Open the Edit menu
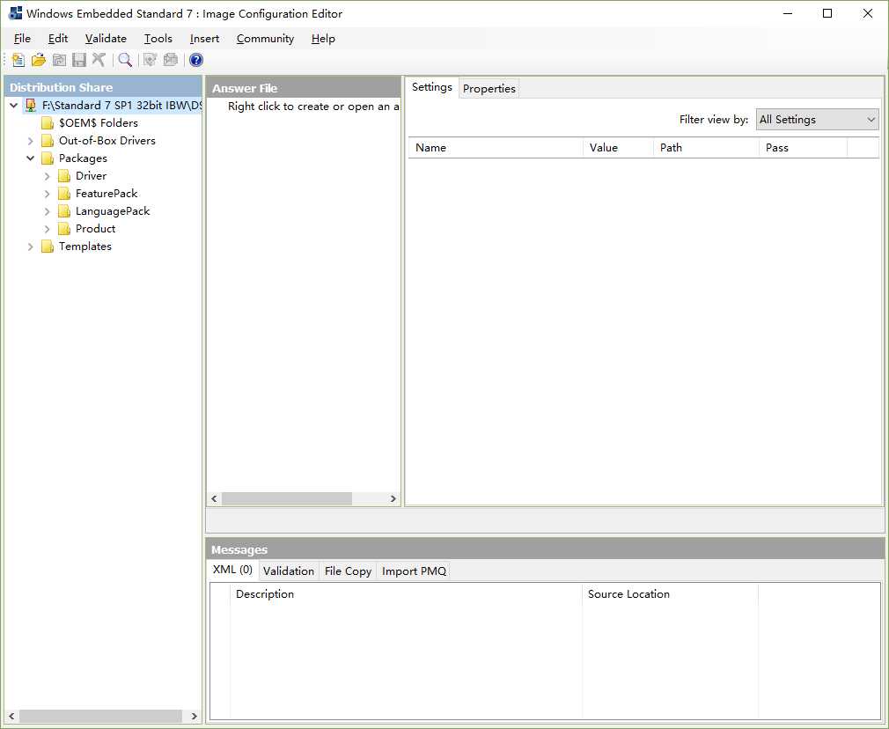The width and height of the screenshot is (889, 729). tap(58, 39)
